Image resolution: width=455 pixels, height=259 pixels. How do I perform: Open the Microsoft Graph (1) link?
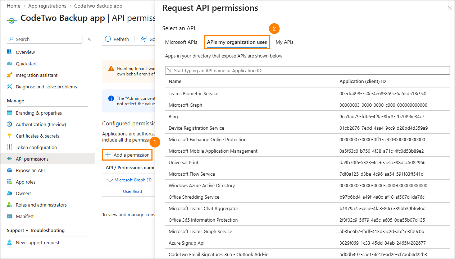[133, 180]
